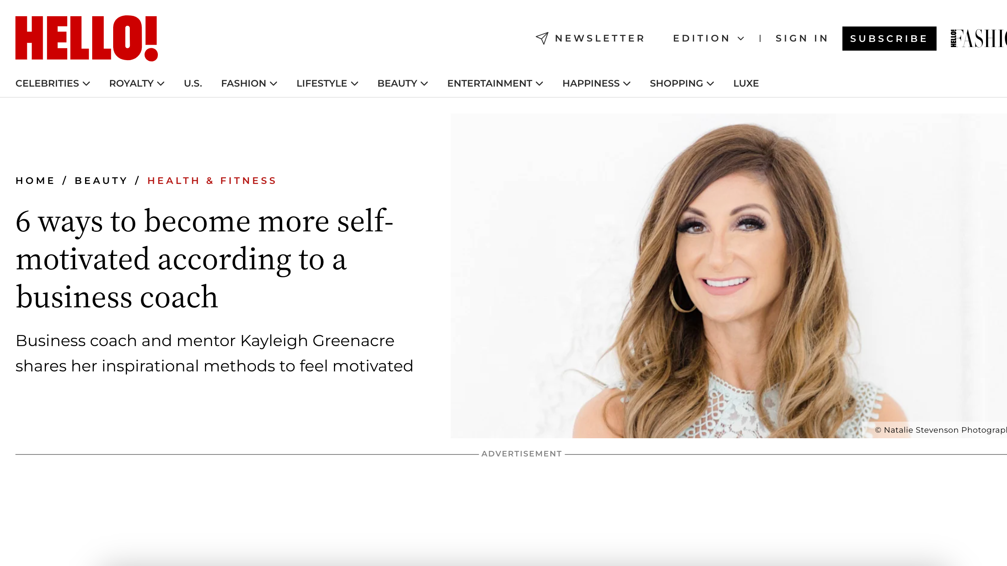The height and width of the screenshot is (566, 1007).
Task: Open the Beauty navigation menu
Action: click(x=403, y=83)
